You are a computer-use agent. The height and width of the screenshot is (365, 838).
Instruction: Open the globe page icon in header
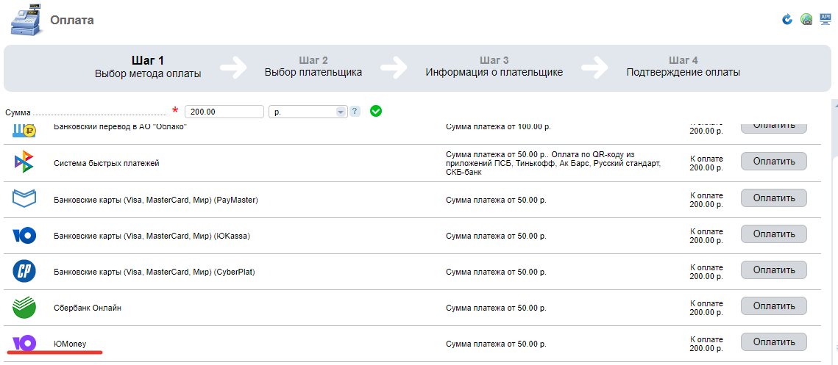click(x=806, y=20)
